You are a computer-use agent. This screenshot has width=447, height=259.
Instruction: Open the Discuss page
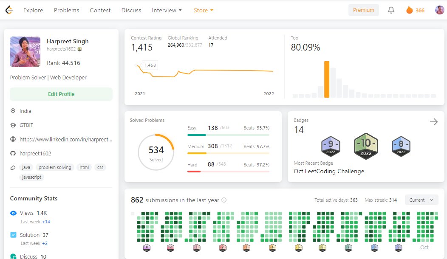click(x=131, y=10)
